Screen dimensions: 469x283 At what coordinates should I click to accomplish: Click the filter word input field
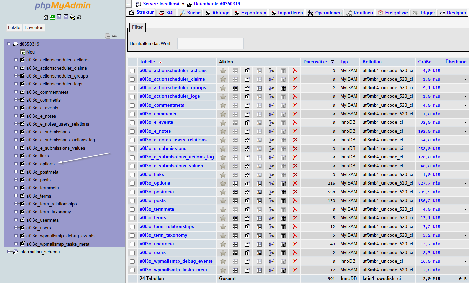pos(210,44)
